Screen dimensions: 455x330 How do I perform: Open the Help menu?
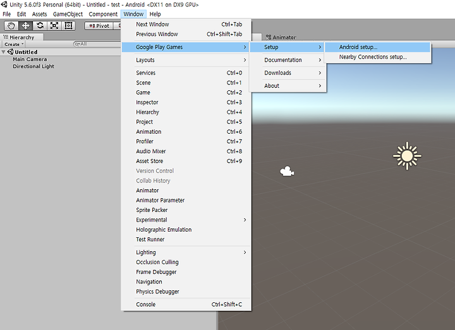click(155, 14)
